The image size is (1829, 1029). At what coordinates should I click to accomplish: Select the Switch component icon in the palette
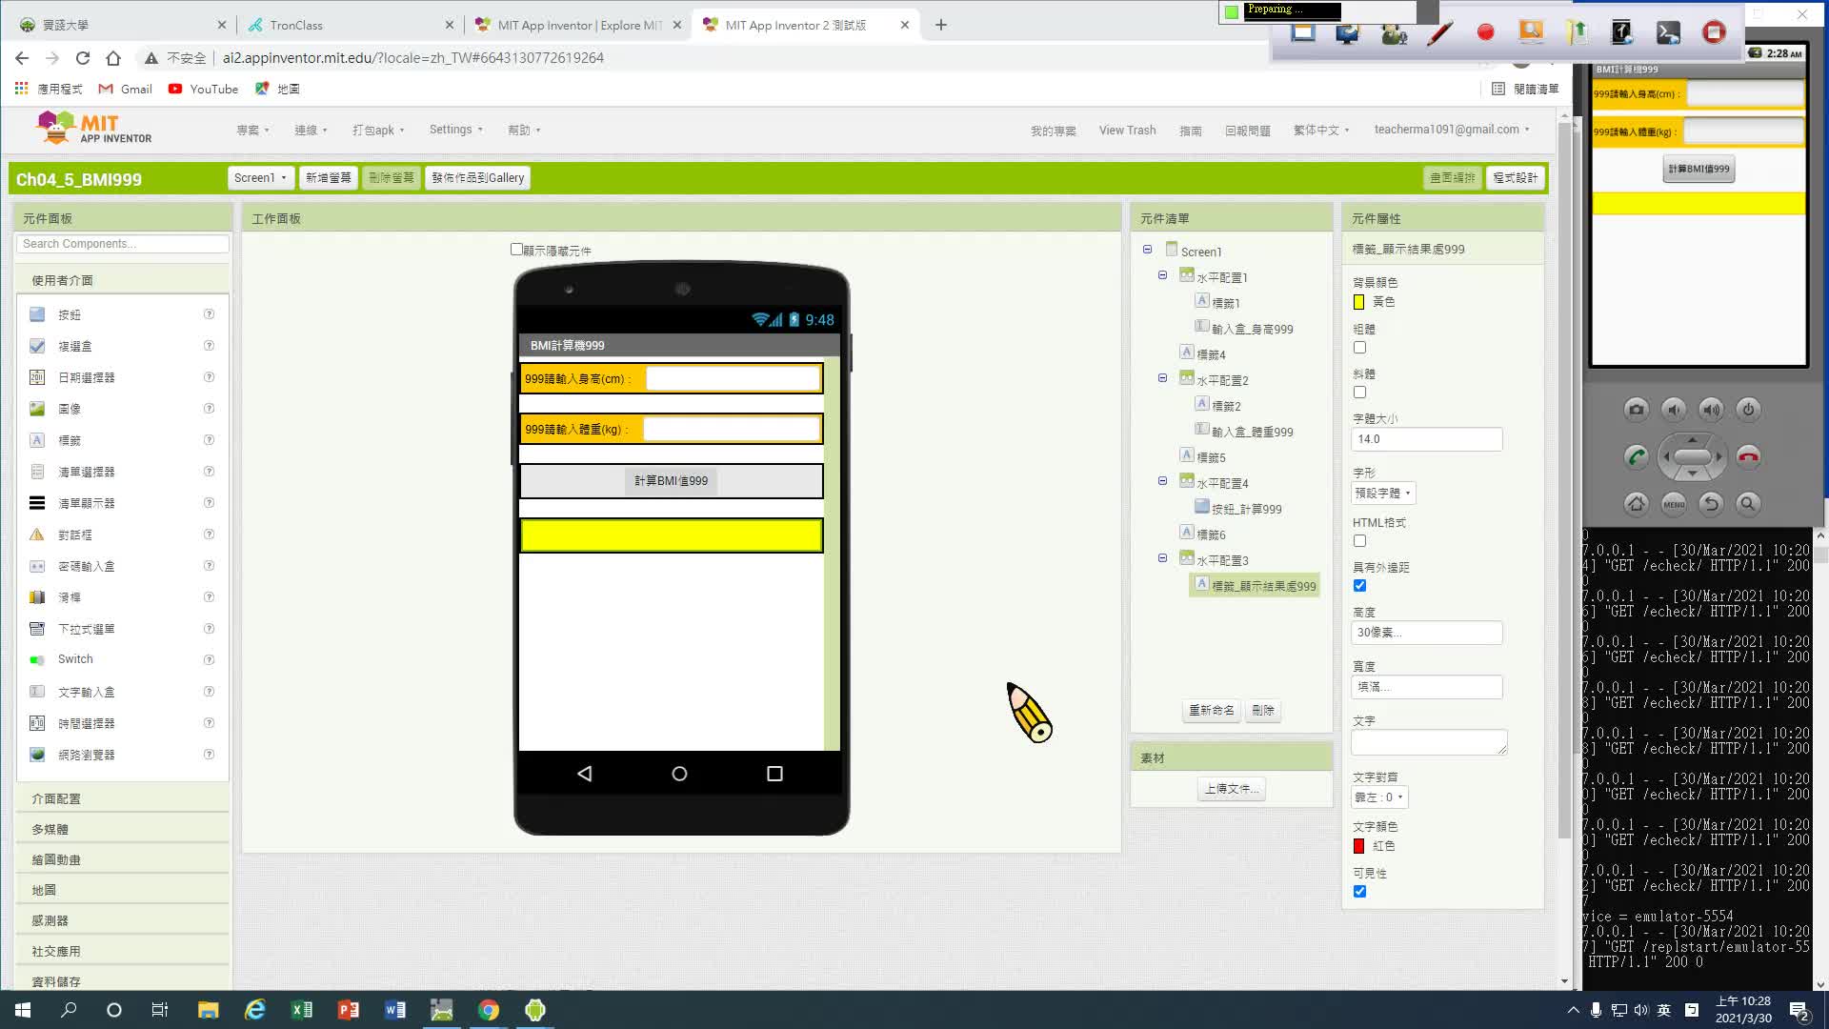pyautogui.click(x=37, y=659)
